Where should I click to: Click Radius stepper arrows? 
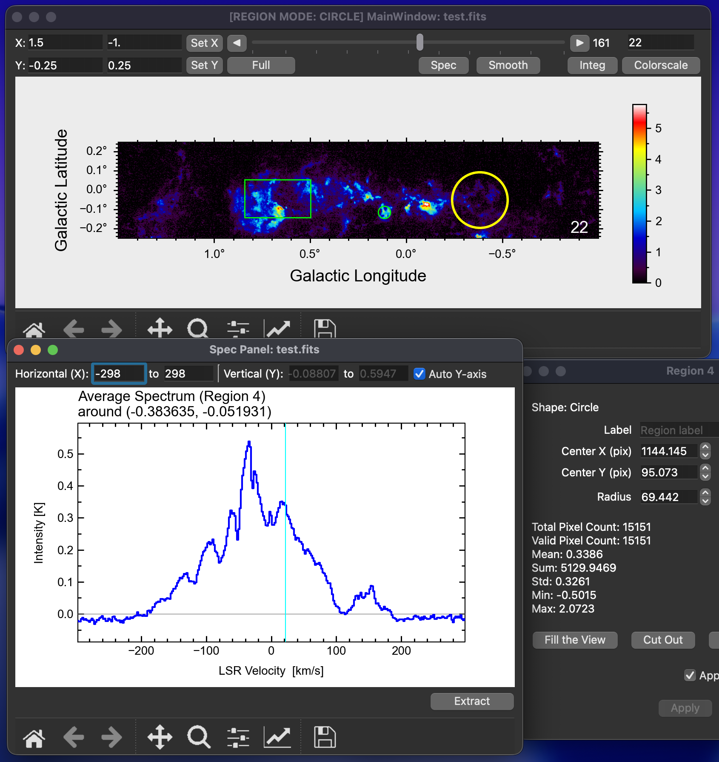pyautogui.click(x=705, y=496)
